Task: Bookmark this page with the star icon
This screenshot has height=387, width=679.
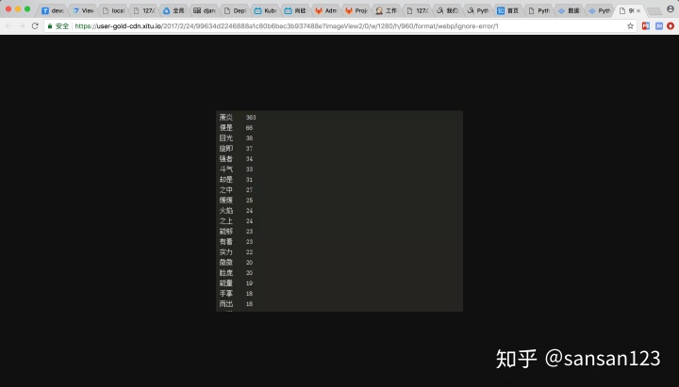Action: [x=630, y=26]
